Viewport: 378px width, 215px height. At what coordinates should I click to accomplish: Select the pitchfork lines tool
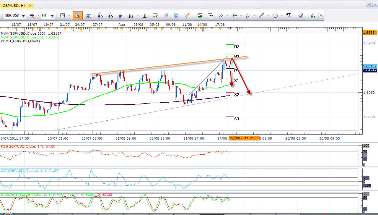click(x=221, y=15)
